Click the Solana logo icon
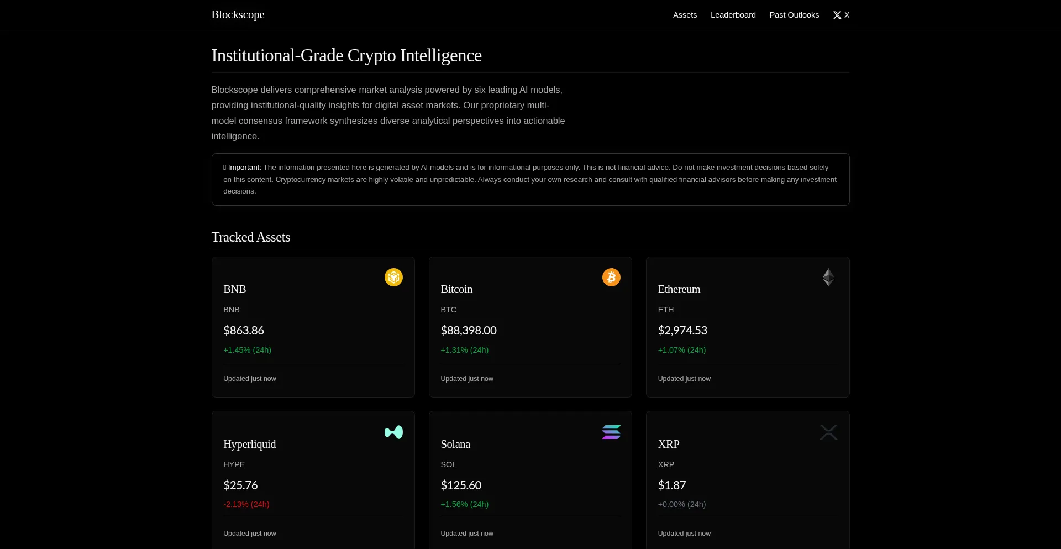 611,432
